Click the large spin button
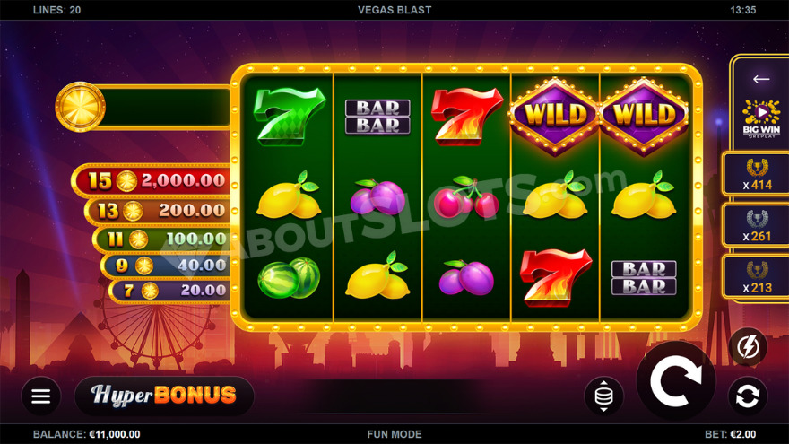This screenshot has height=444, width=789. pos(676,381)
